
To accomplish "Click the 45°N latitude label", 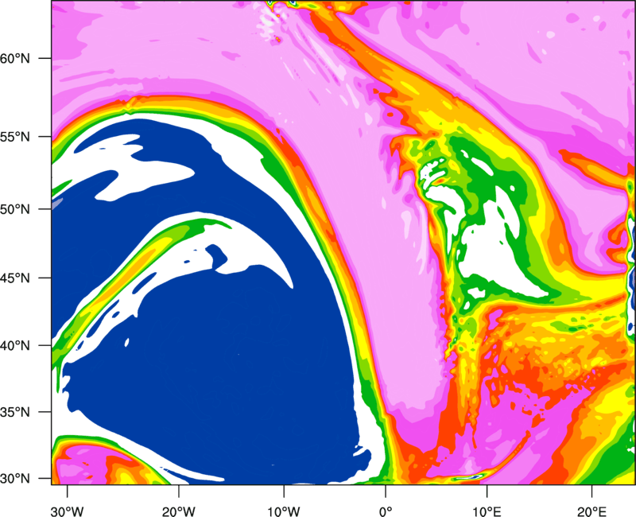I will (15, 278).
